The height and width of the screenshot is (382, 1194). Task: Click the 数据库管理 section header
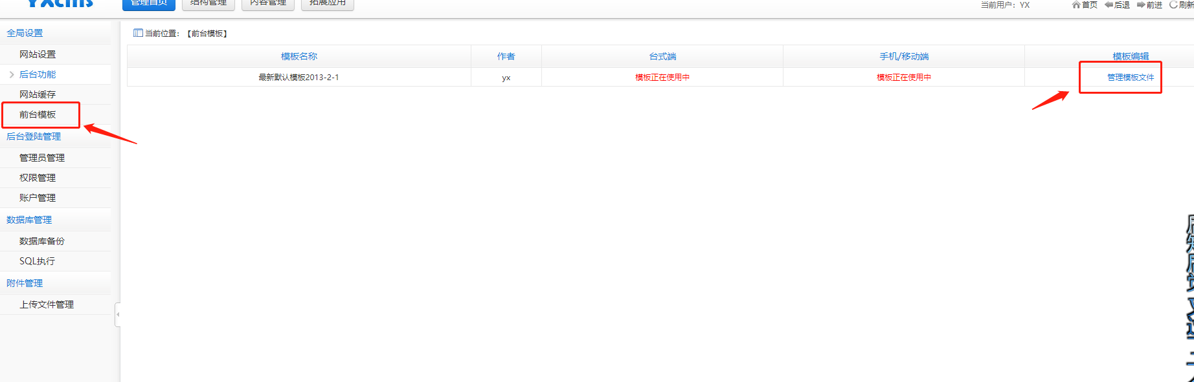(x=29, y=220)
